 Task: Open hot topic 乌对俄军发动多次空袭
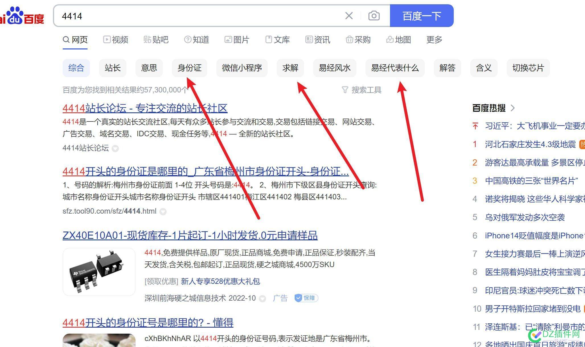[525, 218]
